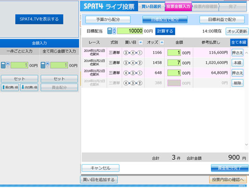Click the 目標配当 input showing 10000
Screen dimensions: 249x188
(130, 31)
